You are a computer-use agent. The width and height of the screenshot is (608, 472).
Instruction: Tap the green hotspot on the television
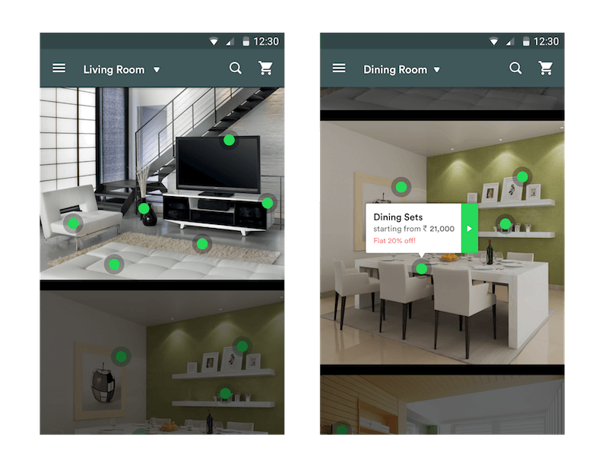pos(229,140)
